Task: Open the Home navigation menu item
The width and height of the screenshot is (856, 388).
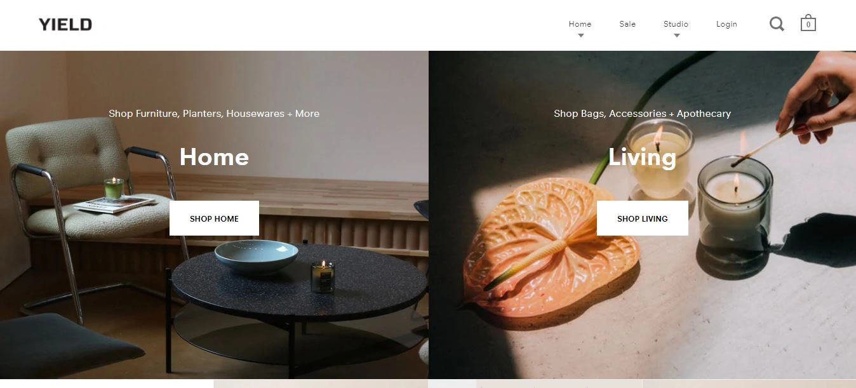Action: [580, 24]
